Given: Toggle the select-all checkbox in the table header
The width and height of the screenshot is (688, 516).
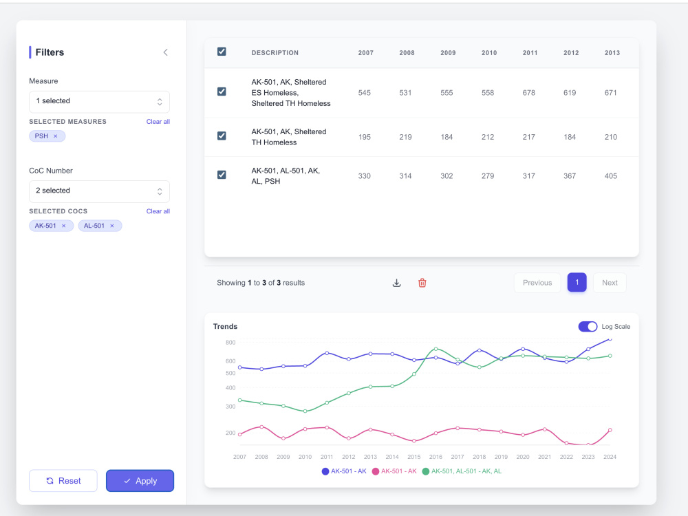Looking at the screenshot, I should pos(222,52).
